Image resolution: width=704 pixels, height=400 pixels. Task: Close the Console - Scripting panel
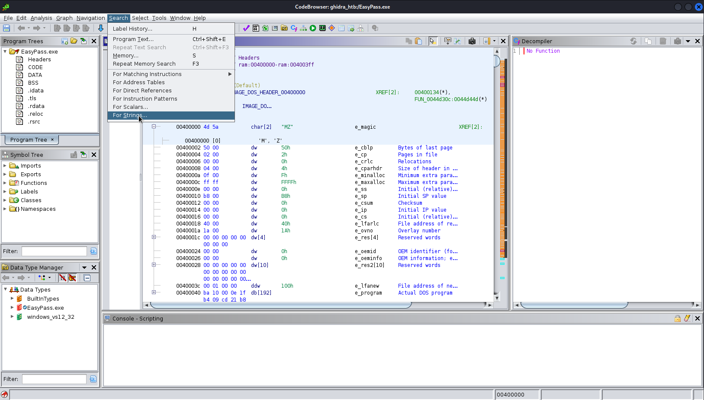pyautogui.click(x=698, y=318)
